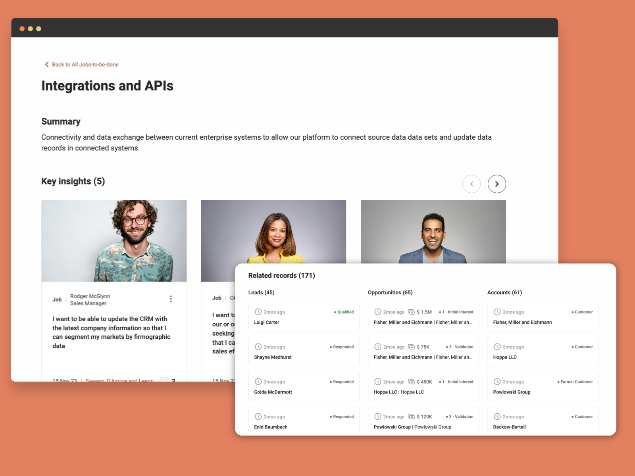
Task: Open the Hoppe LLC account
Action: click(x=543, y=351)
